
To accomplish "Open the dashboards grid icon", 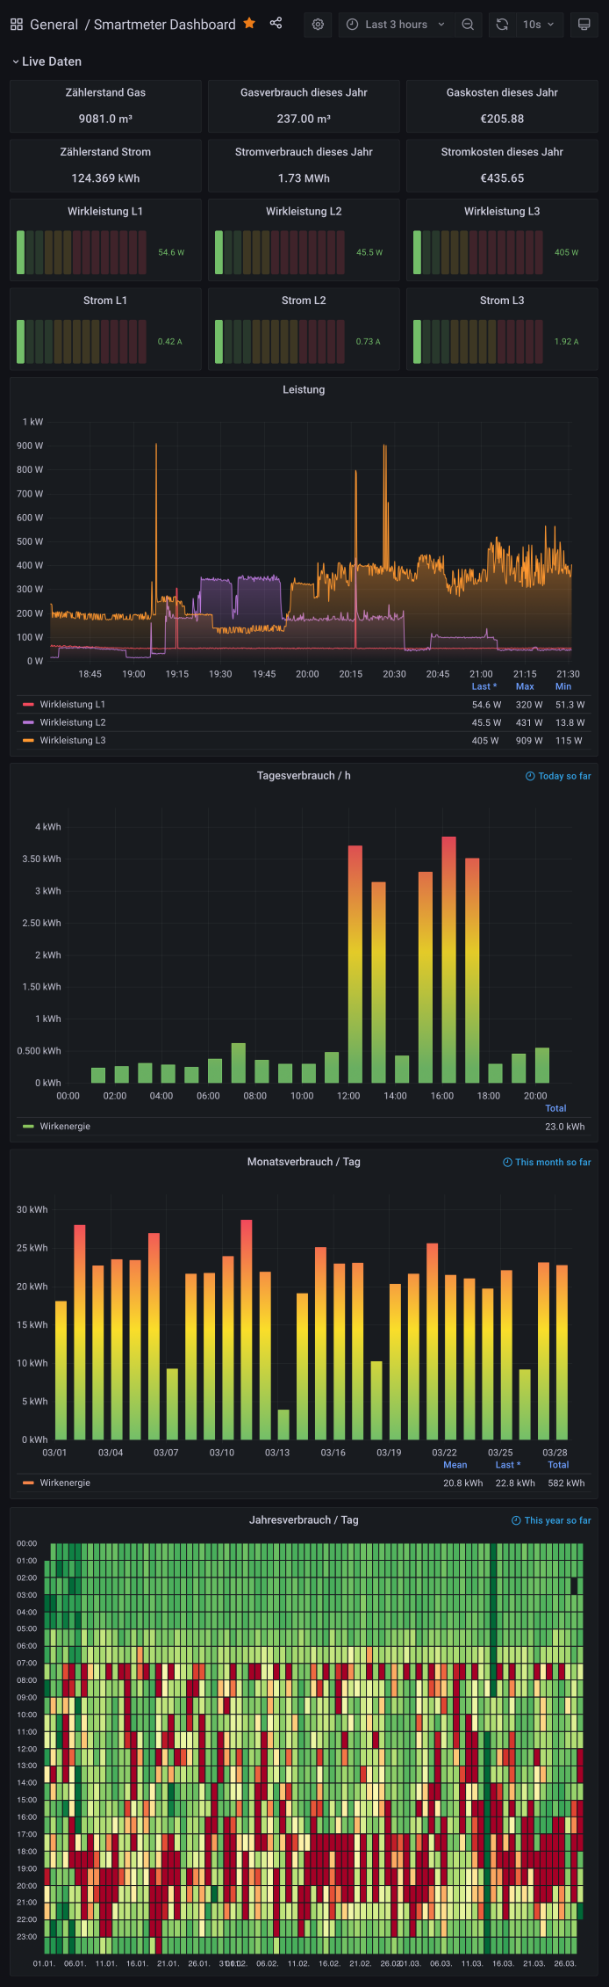I will coord(17,25).
